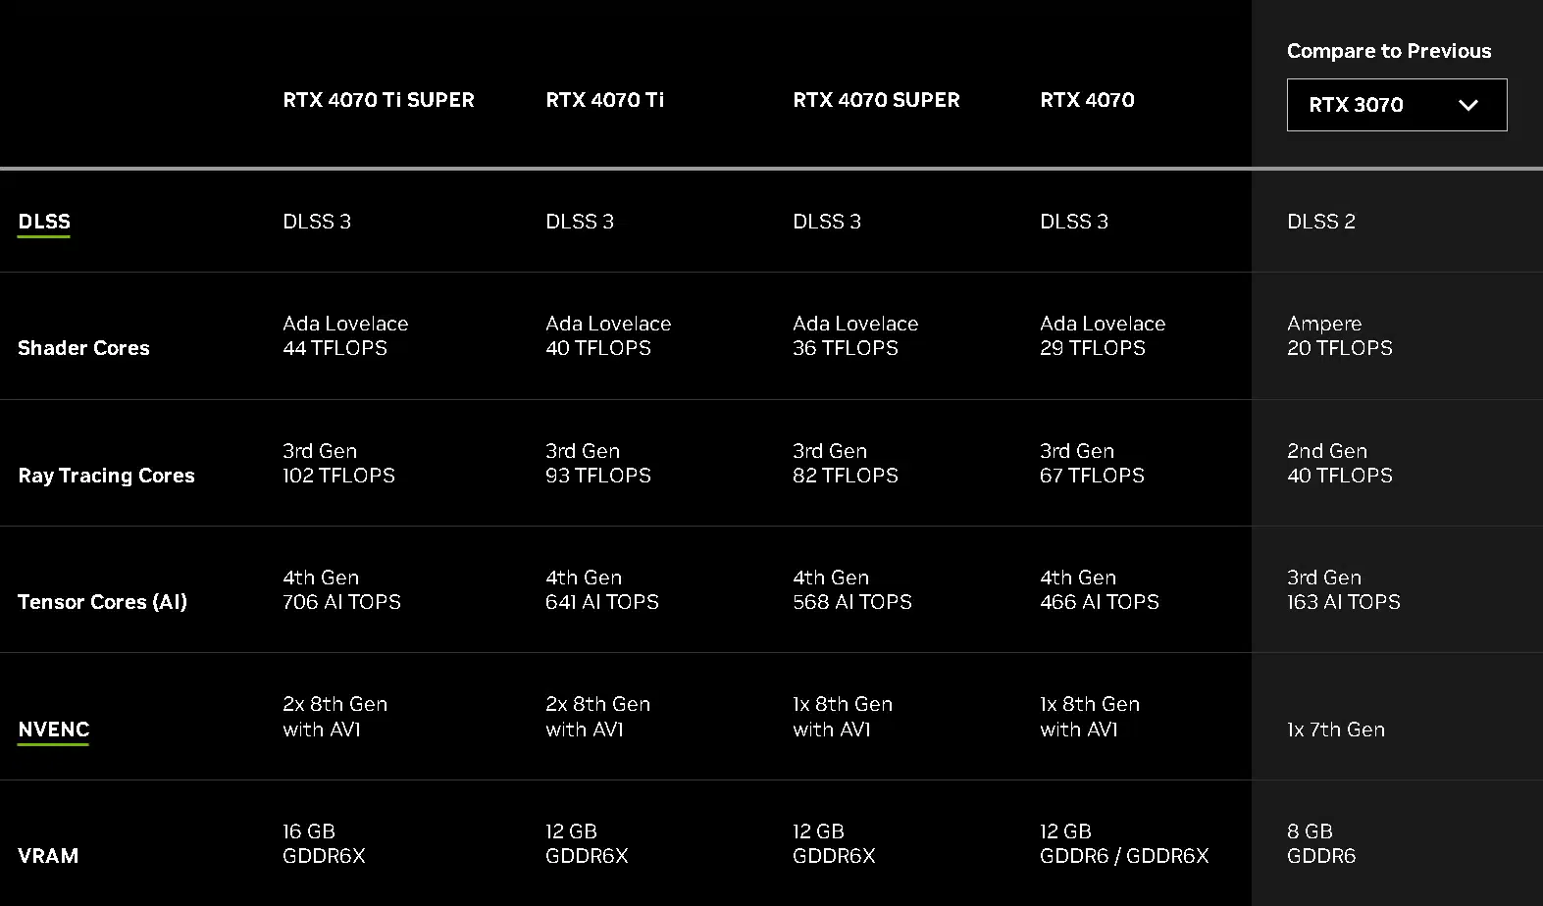The image size is (1543, 906).
Task: Click the dropdown chevron arrow icon
Action: click(x=1468, y=105)
